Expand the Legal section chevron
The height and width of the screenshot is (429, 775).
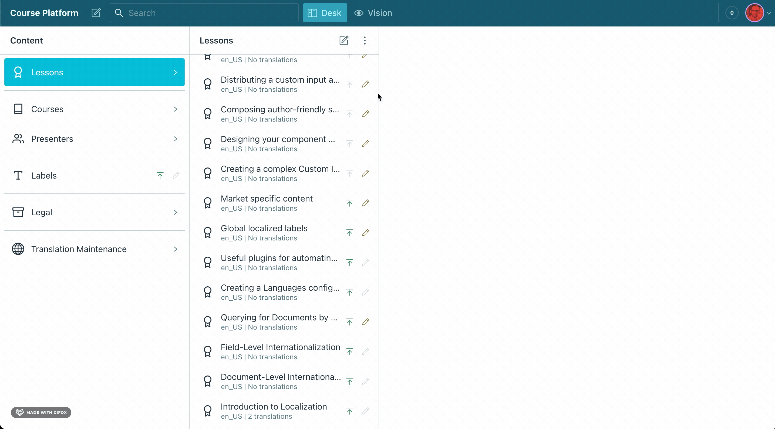(x=176, y=212)
